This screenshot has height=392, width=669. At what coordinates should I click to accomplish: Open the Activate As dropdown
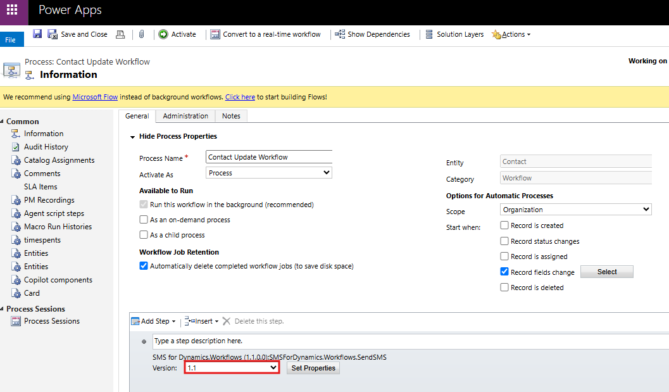(x=269, y=173)
